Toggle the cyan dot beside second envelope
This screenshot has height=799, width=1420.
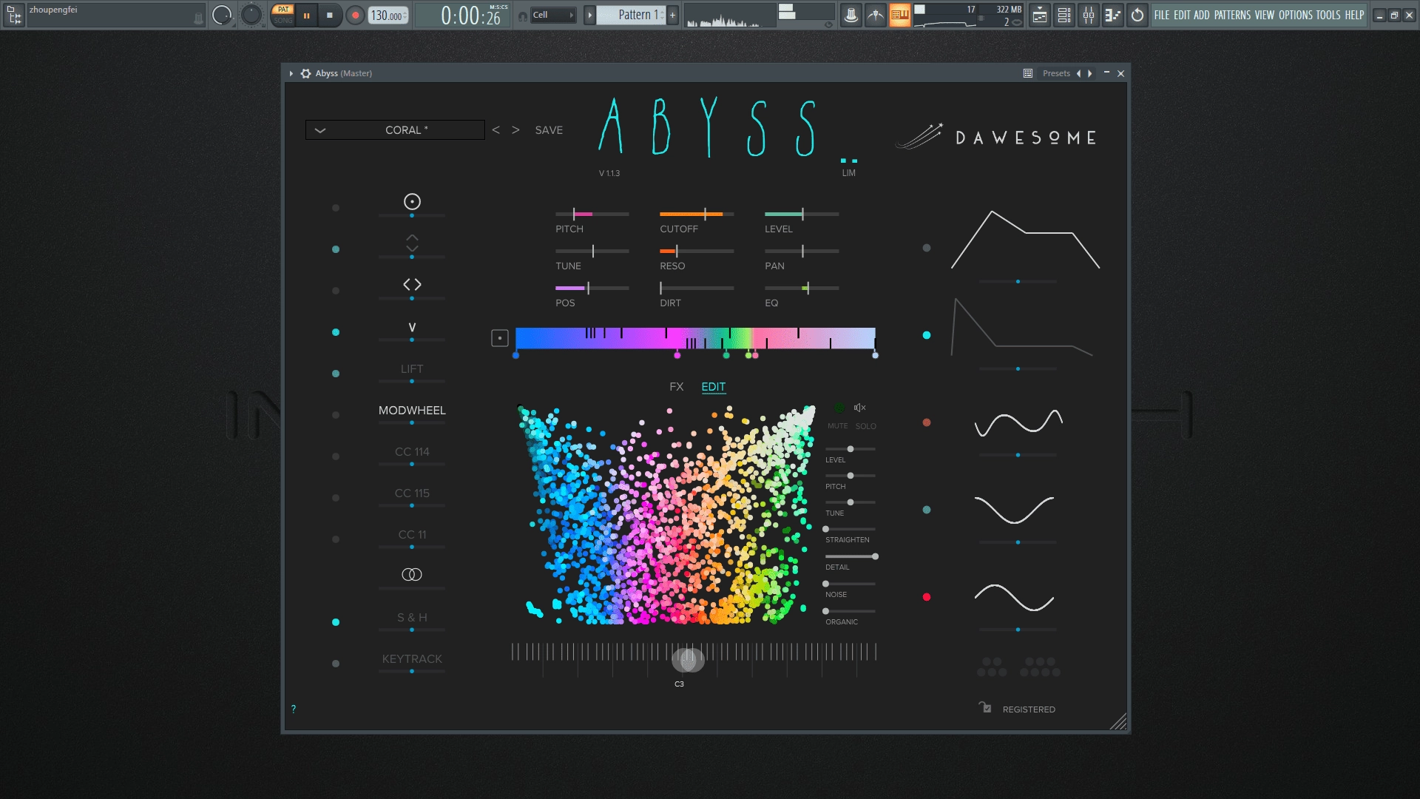927,335
